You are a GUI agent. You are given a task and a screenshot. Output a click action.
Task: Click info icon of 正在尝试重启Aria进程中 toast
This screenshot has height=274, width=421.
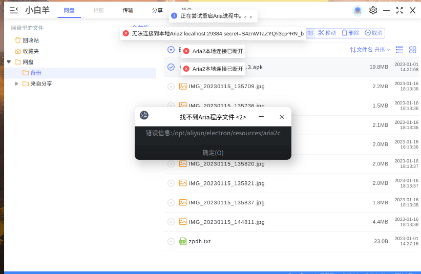pyautogui.click(x=174, y=16)
